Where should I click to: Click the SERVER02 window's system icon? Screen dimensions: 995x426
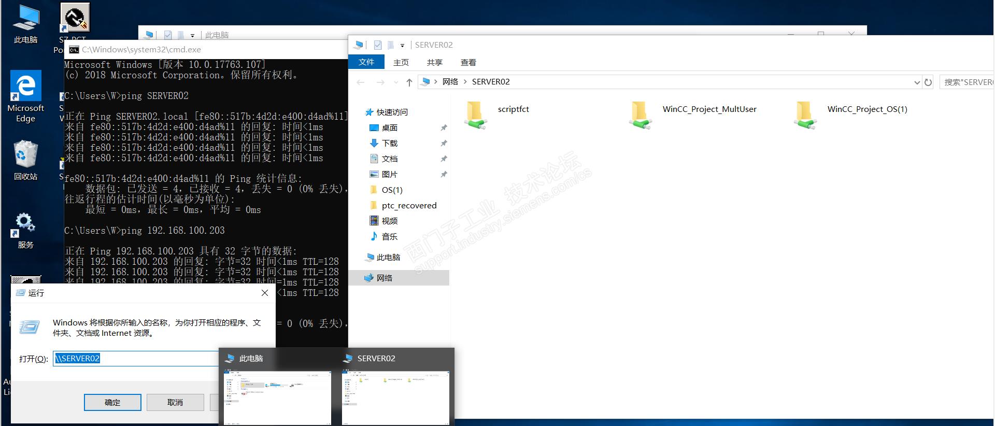coord(359,45)
